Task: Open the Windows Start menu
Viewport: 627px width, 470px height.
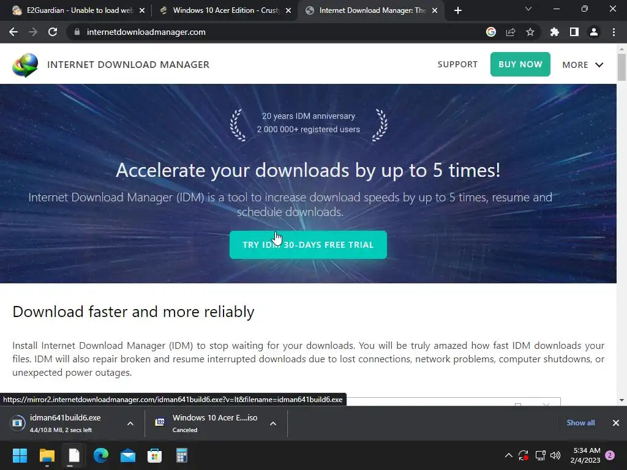Action: (x=20, y=455)
